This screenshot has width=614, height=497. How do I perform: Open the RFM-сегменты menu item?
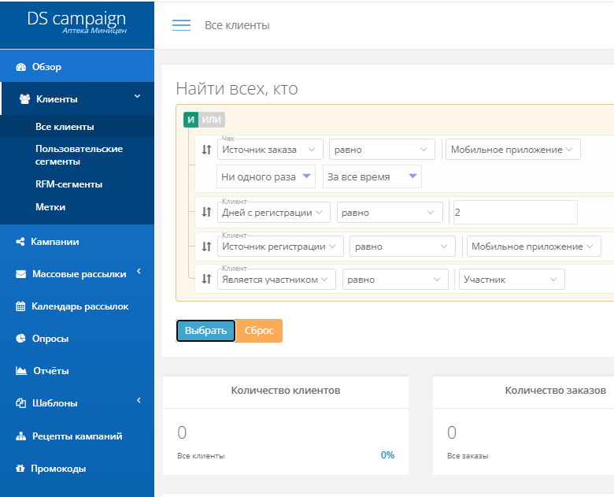click(69, 184)
